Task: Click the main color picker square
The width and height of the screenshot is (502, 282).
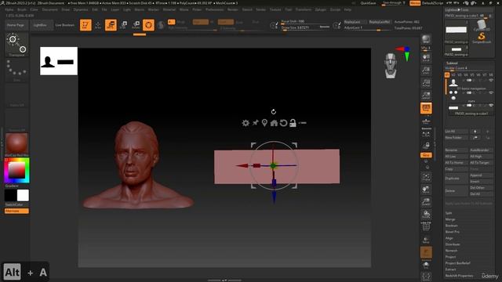Action: pos(16,171)
